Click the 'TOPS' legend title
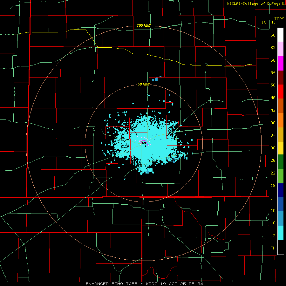 coord(279,19)
